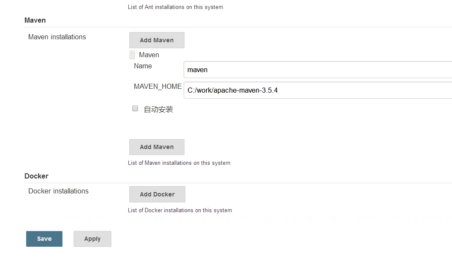Click the Add Docker button

pos(157,194)
